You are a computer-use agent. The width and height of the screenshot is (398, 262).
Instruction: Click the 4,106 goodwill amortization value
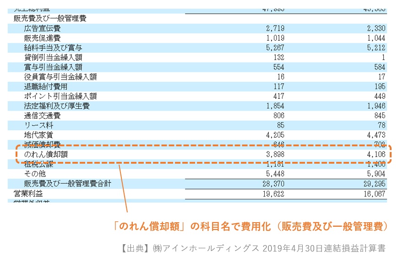tap(376, 155)
